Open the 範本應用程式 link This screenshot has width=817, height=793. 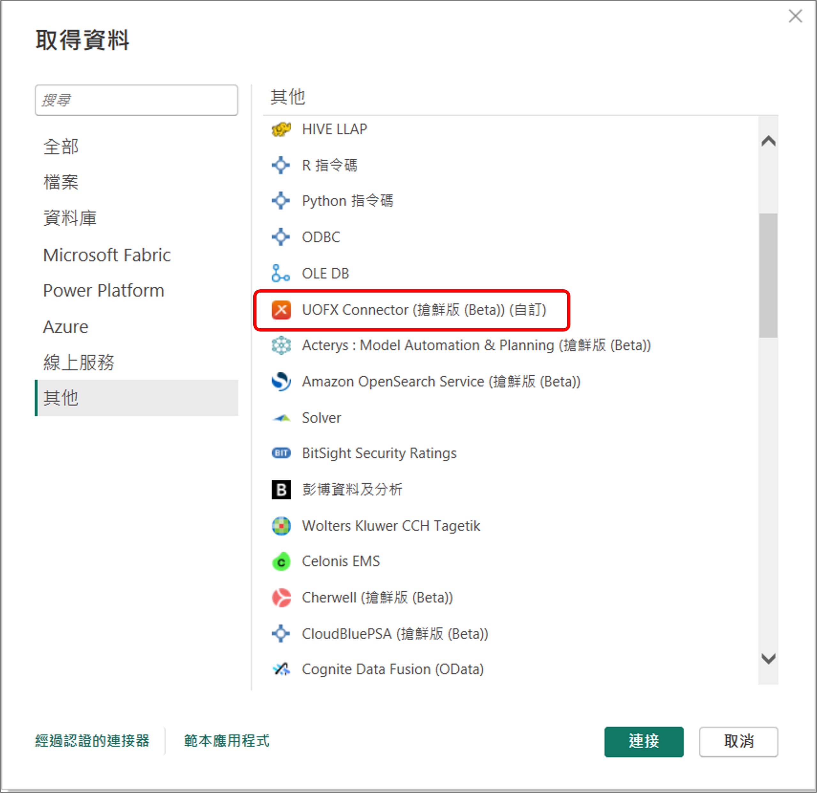click(227, 741)
